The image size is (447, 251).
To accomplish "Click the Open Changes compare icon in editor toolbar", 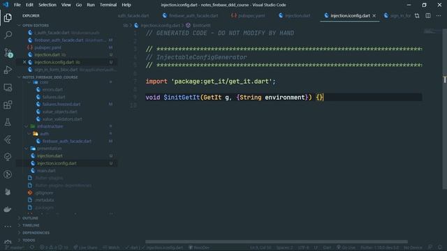I will (x=417, y=15).
